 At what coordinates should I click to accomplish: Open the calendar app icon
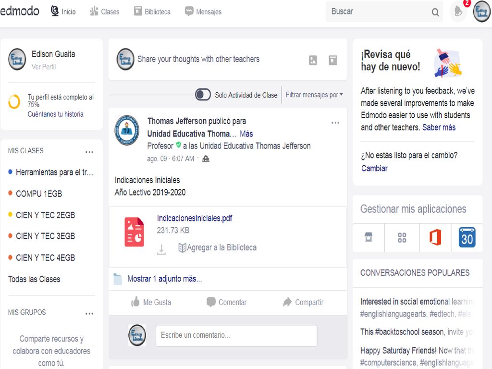467,237
